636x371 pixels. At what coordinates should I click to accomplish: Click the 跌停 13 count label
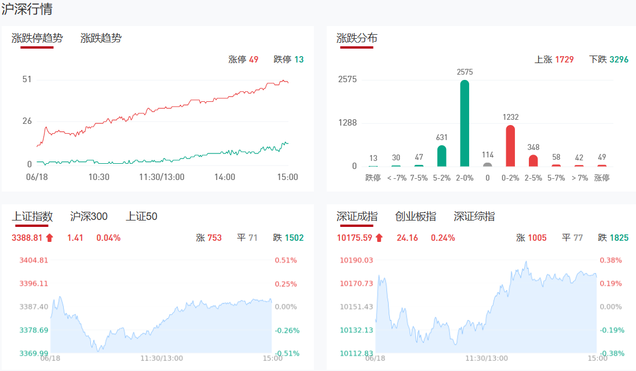(x=288, y=59)
